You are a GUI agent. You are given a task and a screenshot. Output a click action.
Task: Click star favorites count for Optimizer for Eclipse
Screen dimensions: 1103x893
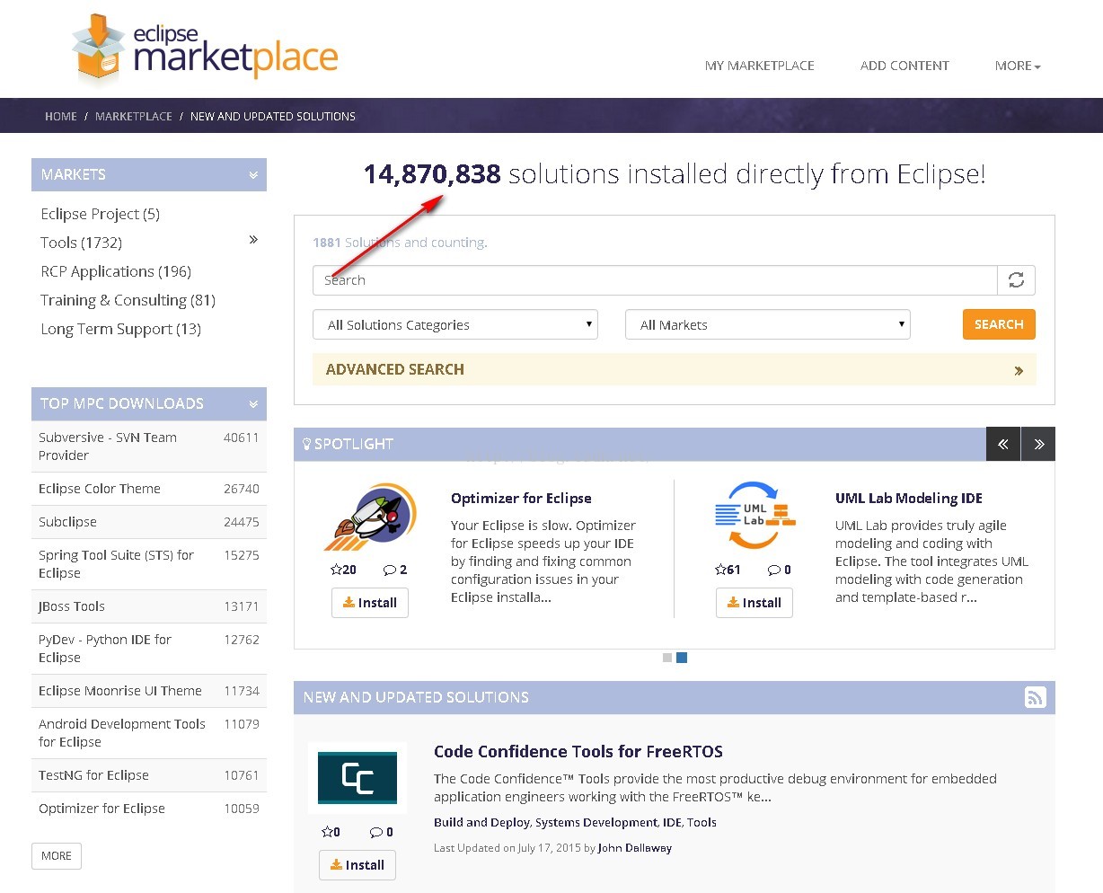point(343,570)
